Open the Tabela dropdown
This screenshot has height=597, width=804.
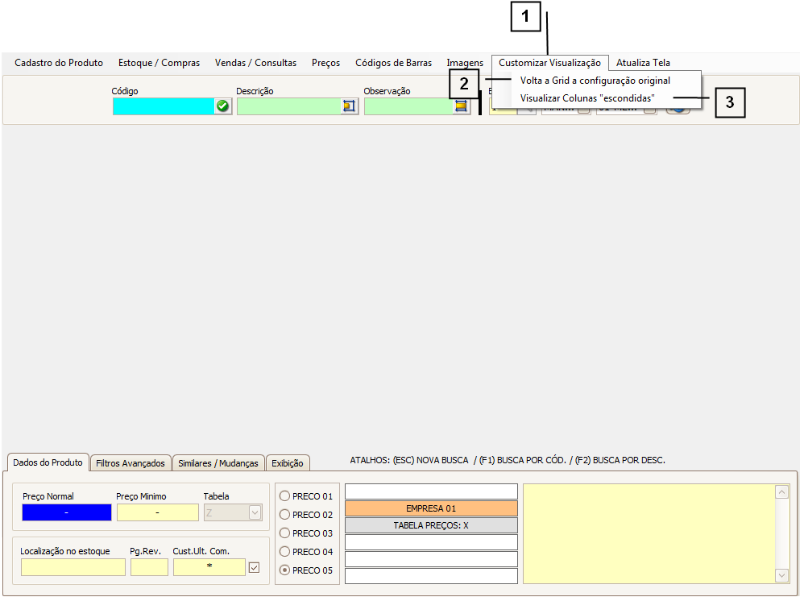tap(255, 512)
